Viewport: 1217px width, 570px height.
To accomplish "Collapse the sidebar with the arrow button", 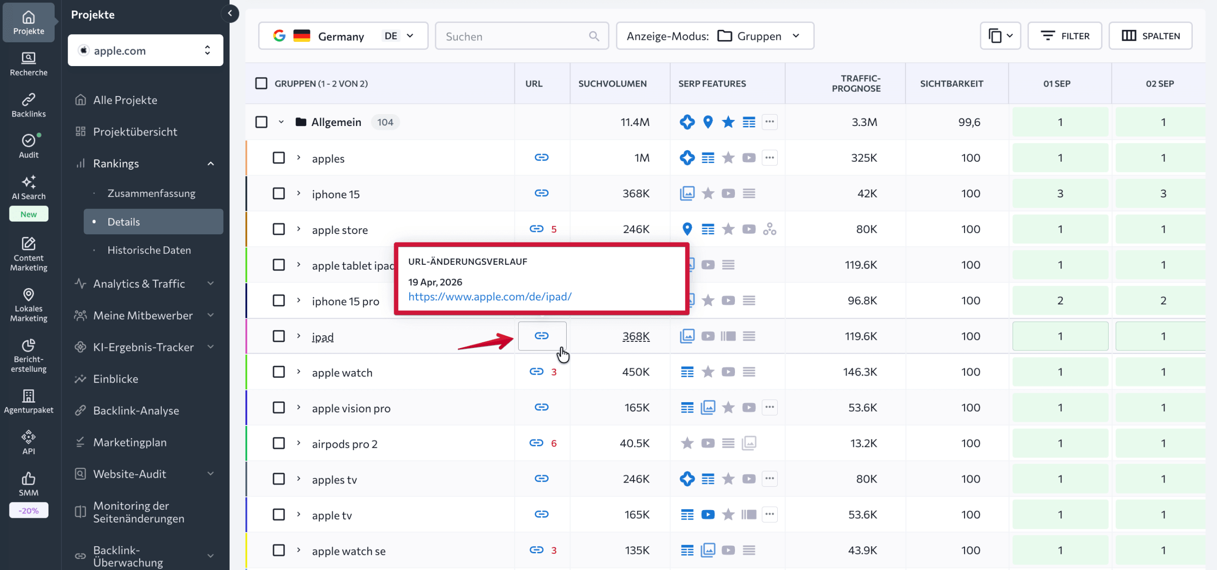I will [x=230, y=13].
